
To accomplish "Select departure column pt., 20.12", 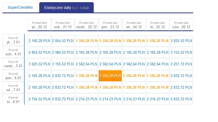I will 39,25.
